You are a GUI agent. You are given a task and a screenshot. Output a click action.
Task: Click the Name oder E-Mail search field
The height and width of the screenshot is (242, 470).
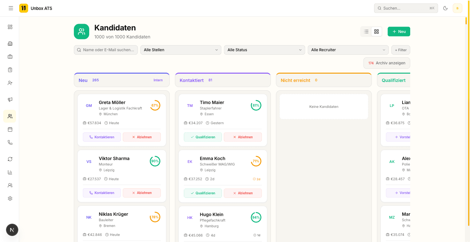coord(106,50)
